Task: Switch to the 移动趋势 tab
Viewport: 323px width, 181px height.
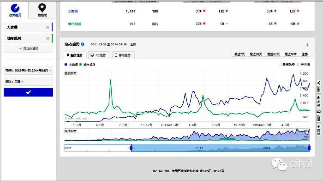Action: coord(123,55)
